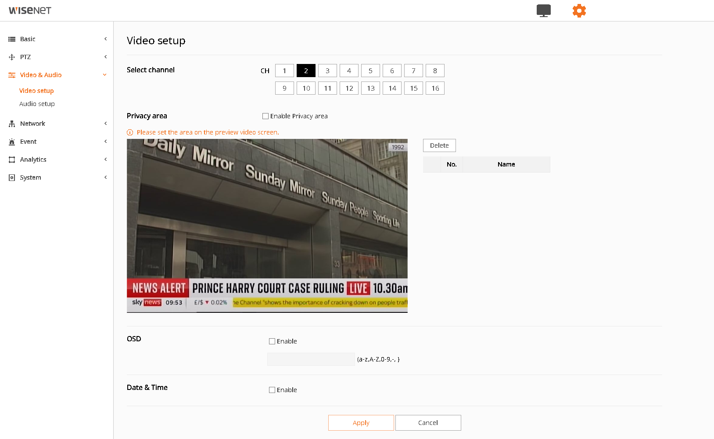This screenshot has height=439, width=714.
Task: Select channel 16
Action: click(x=435, y=88)
